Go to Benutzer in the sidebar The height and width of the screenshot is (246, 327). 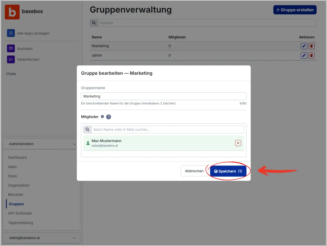click(x=16, y=195)
